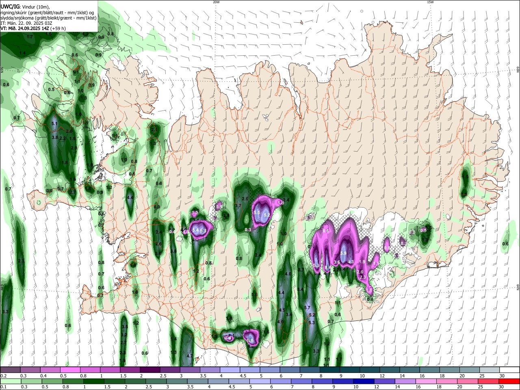Click the '5.8' precipitation value near the south coast
520x390 pixels.
(x=250, y=340)
